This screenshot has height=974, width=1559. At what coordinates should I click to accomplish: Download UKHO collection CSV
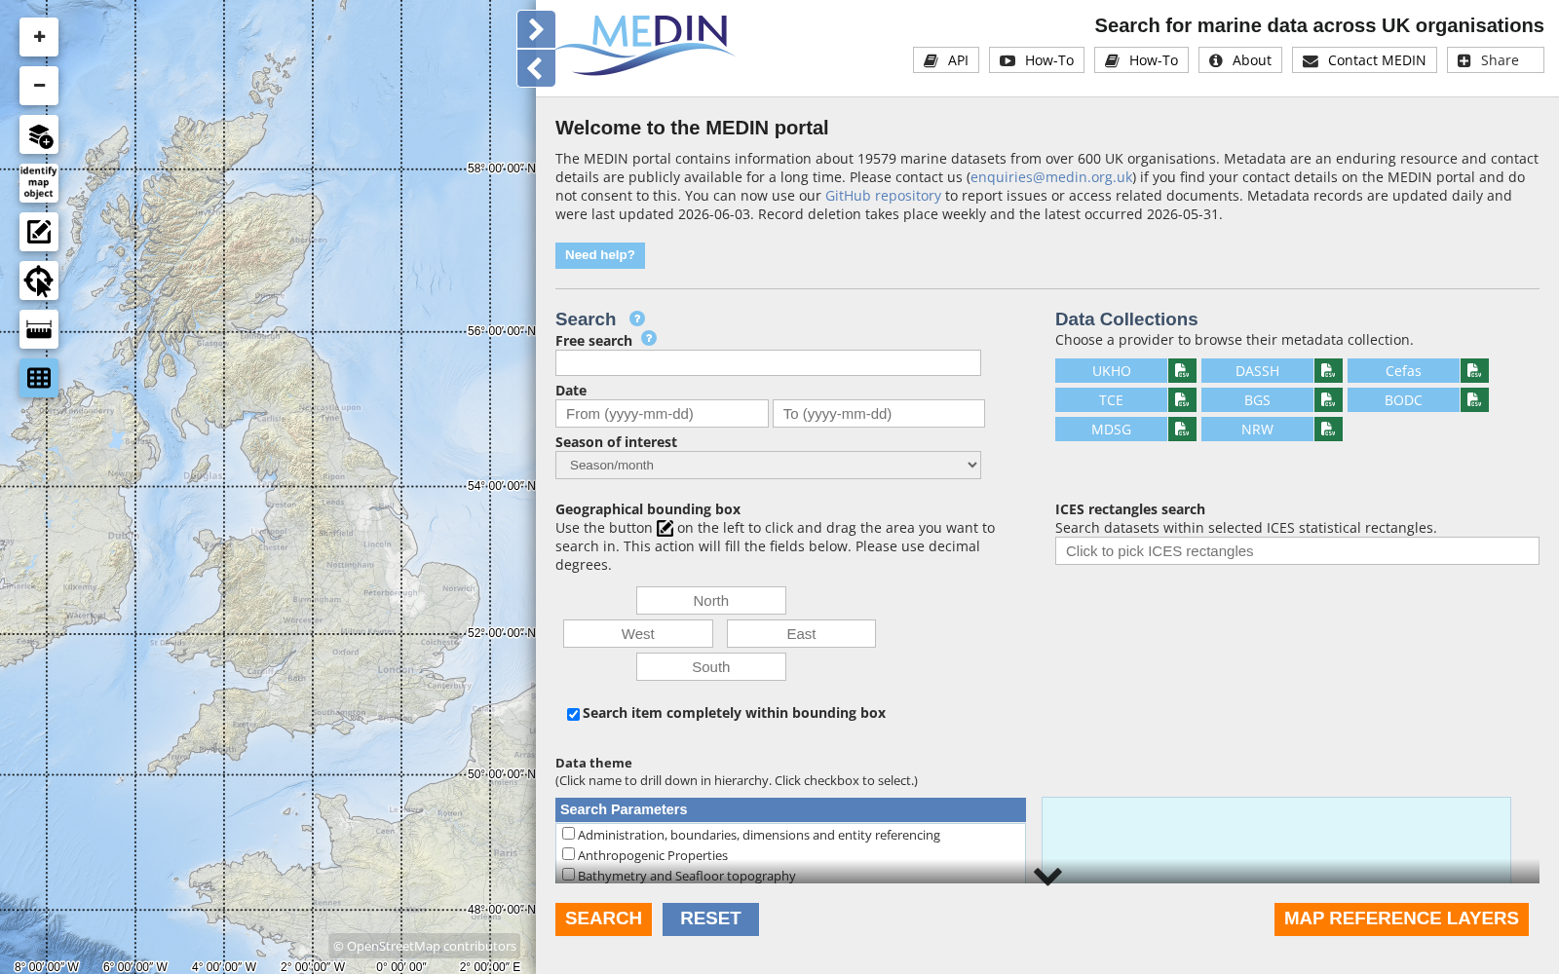click(1182, 371)
